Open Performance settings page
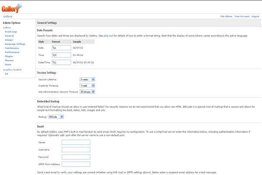 12,52
